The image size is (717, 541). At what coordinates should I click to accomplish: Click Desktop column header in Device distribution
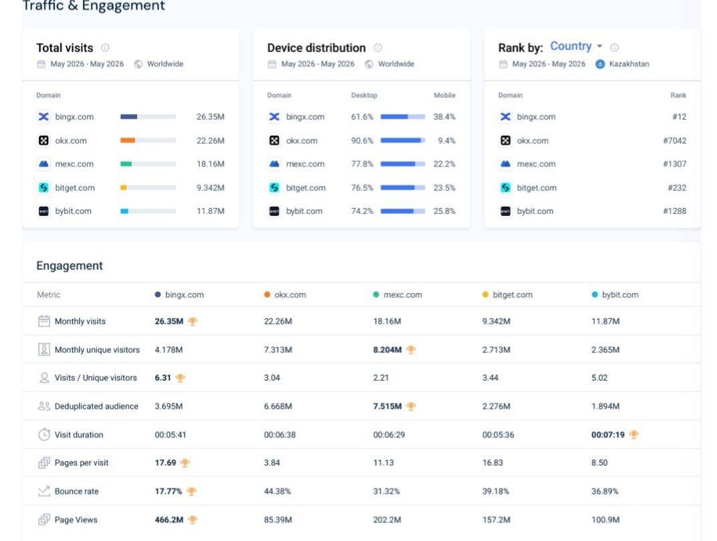tap(364, 95)
